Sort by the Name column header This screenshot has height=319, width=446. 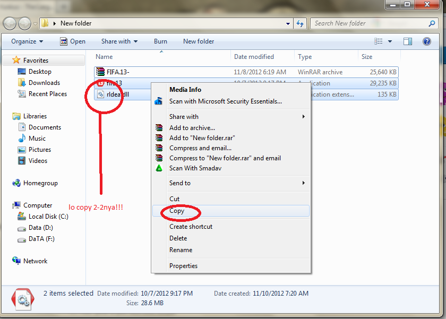click(x=161, y=57)
